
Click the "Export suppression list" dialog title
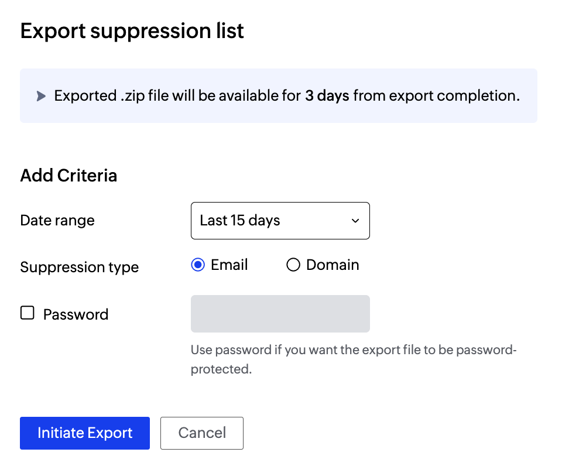click(x=132, y=31)
